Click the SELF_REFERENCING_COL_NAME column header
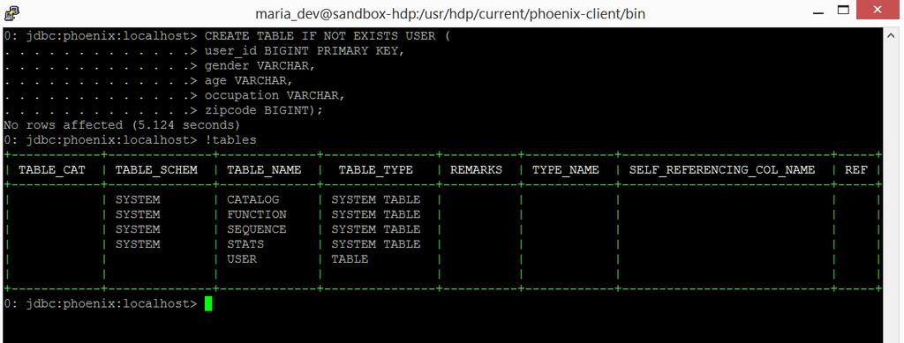The height and width of the screenshot is (343, 904). coord(722,170)
